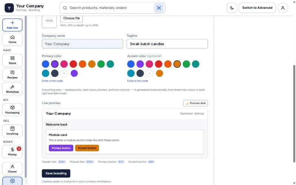This screenshot has height=185, width=296.
Task: Select amber primary color swatch
Action: pyautogui.click(x=92, y=64)
